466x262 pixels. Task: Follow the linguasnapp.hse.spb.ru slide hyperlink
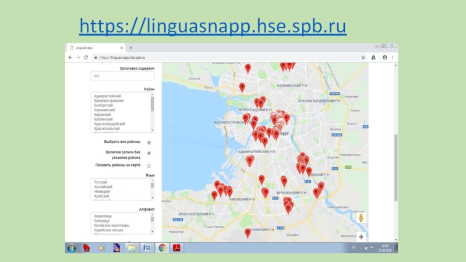(213, 26)
